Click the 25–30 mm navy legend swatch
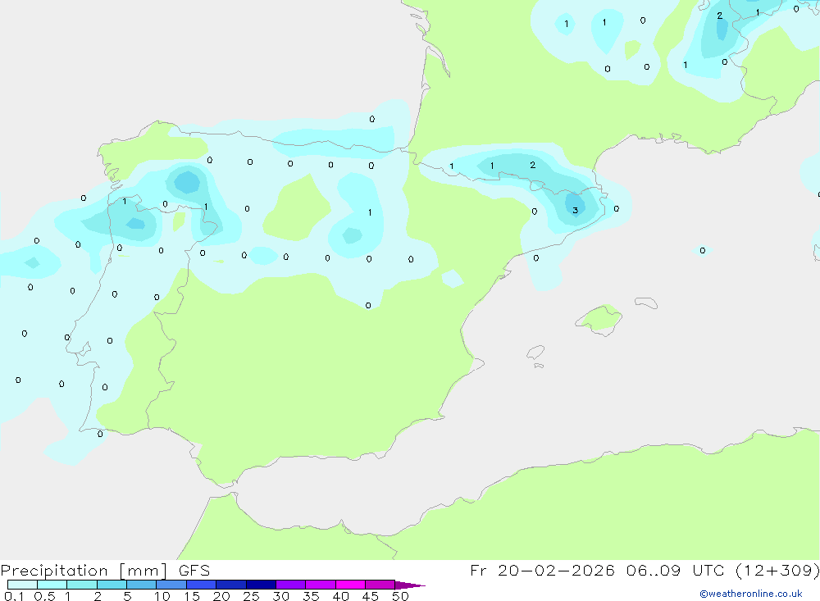 pos(261,585)
